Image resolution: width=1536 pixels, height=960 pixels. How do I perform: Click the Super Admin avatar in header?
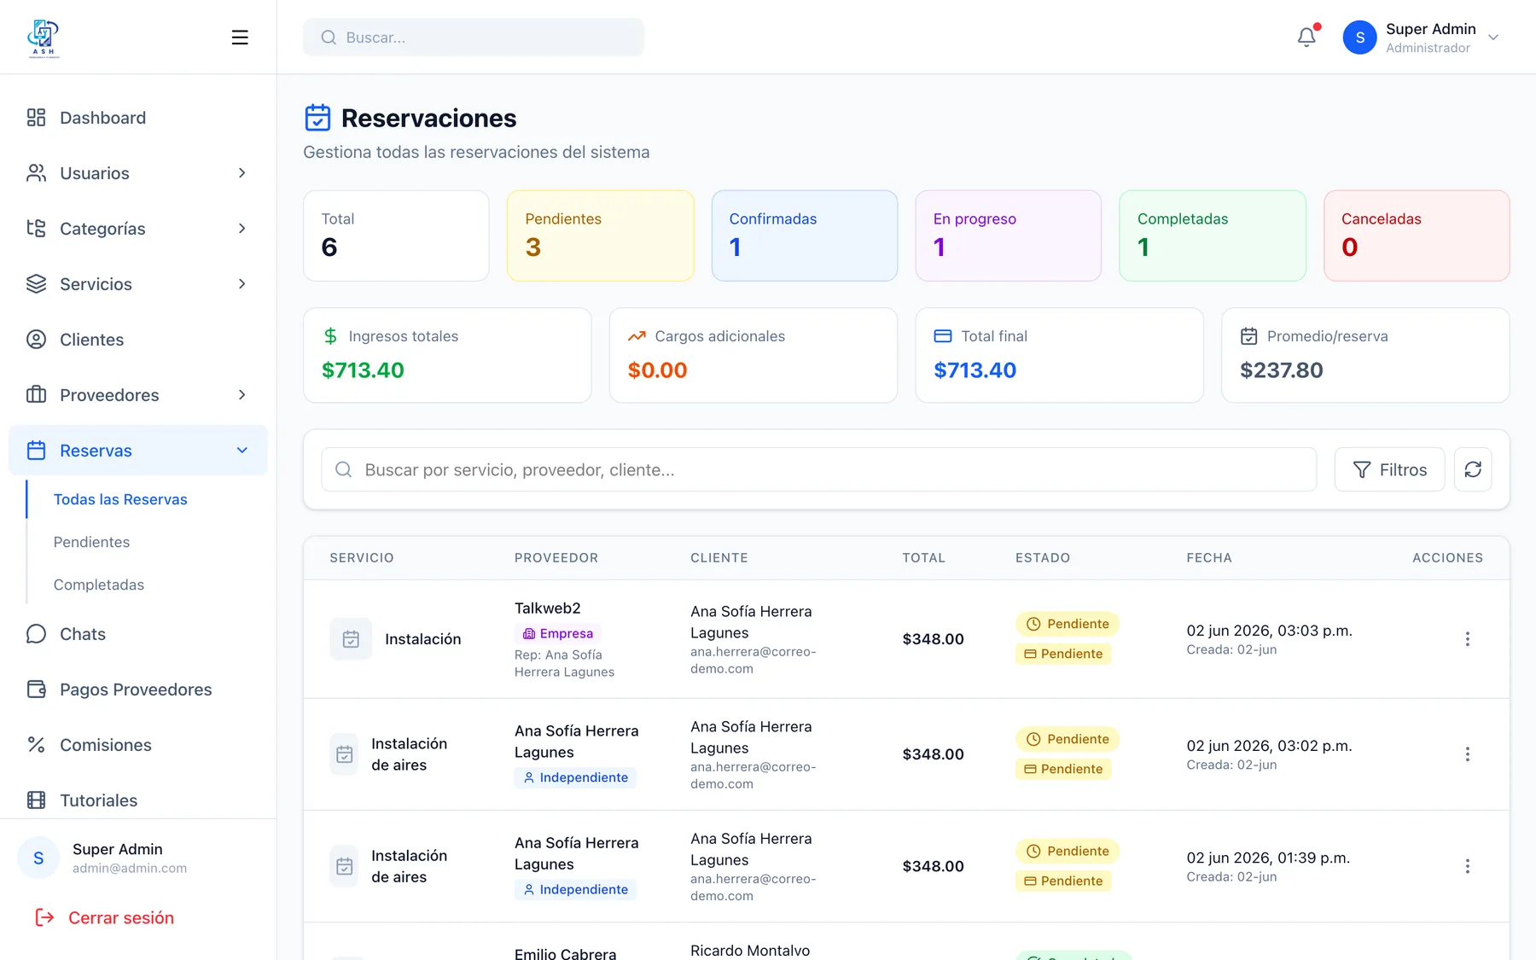[1359, 38]
